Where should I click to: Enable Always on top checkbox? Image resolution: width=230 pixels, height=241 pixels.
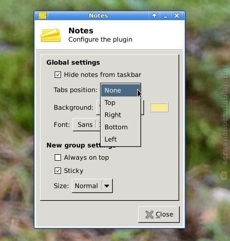pyautogui.click(x=58, y=158)
